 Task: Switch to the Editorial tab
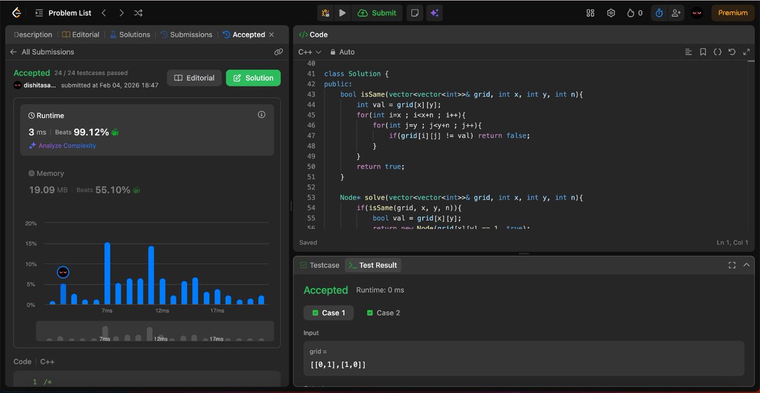[x=81, y=35]
